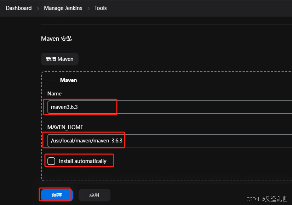The width and height of the screenshot is (292, 205).
Task: Open the Dashboard breadcrumb link
Action: pos(19,8)
